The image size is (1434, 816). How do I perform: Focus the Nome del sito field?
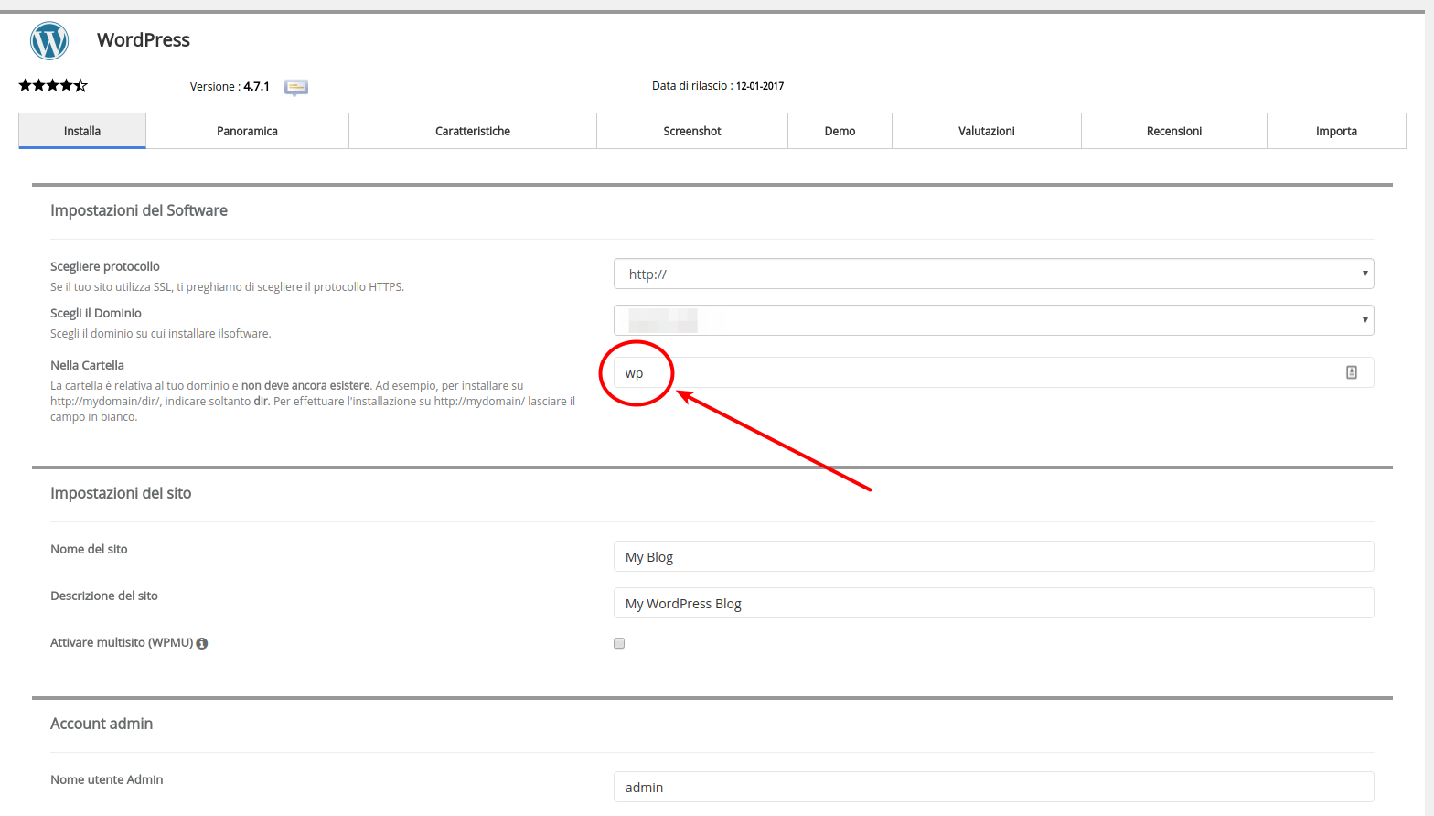pos(994,556)
